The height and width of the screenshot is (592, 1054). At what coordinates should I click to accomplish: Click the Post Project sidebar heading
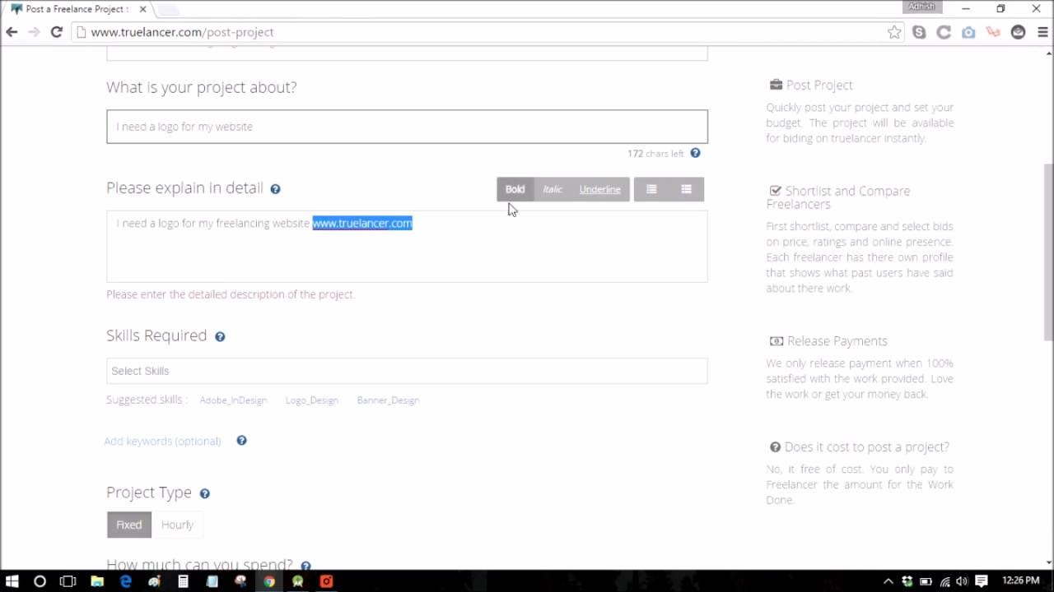[811, 85]
